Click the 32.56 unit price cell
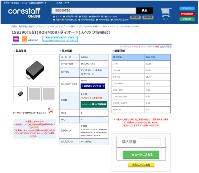Screen dimensions: 199x173 click(157, 64)
